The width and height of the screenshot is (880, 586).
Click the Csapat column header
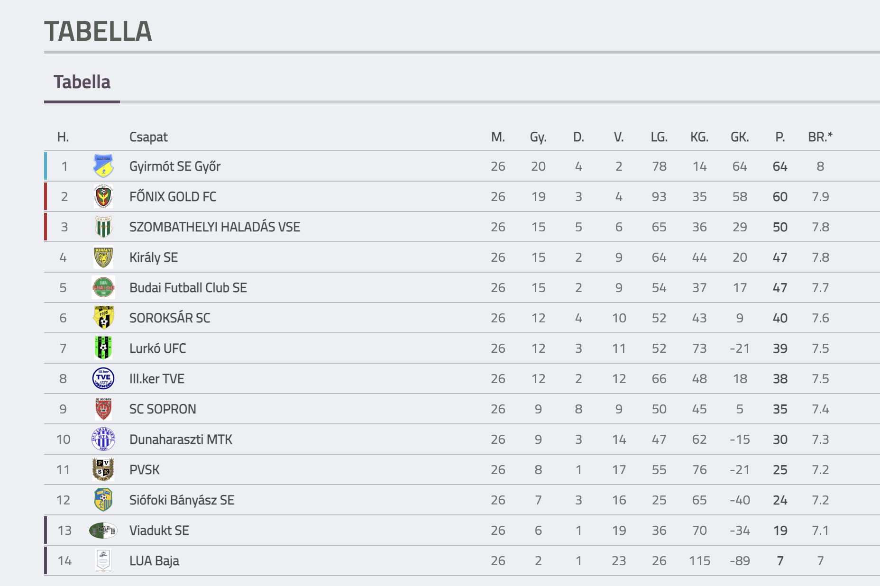coord(148,137)
